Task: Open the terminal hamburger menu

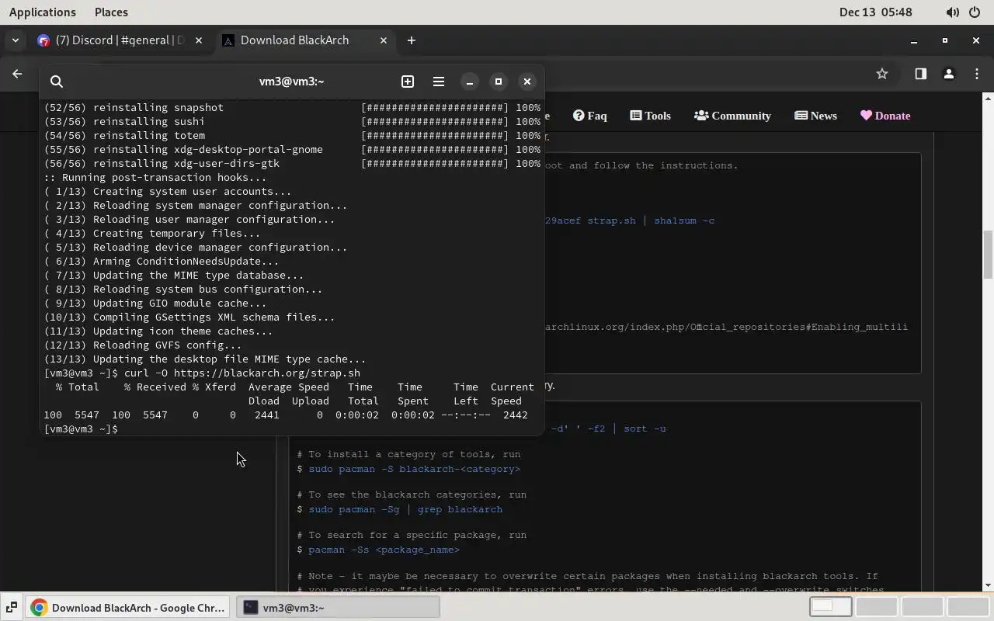Action: (x=439, y=82)
